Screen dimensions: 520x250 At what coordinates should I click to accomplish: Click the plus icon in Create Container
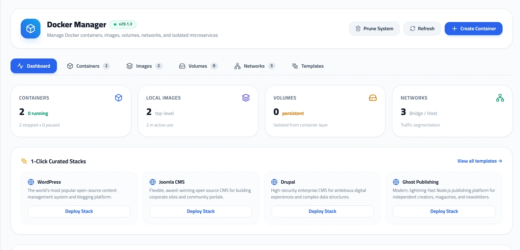[x=455, y=29]
